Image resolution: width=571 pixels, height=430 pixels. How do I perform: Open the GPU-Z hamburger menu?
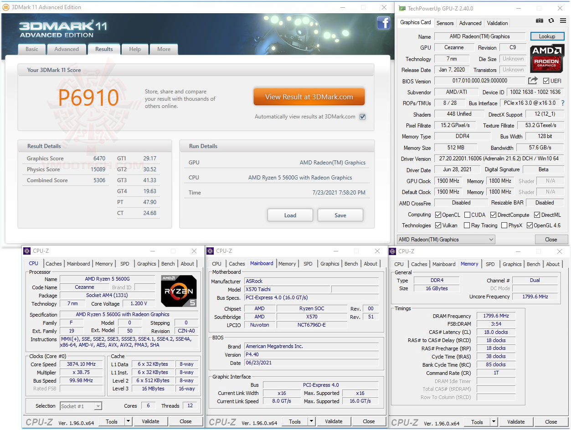click(562, 21)
